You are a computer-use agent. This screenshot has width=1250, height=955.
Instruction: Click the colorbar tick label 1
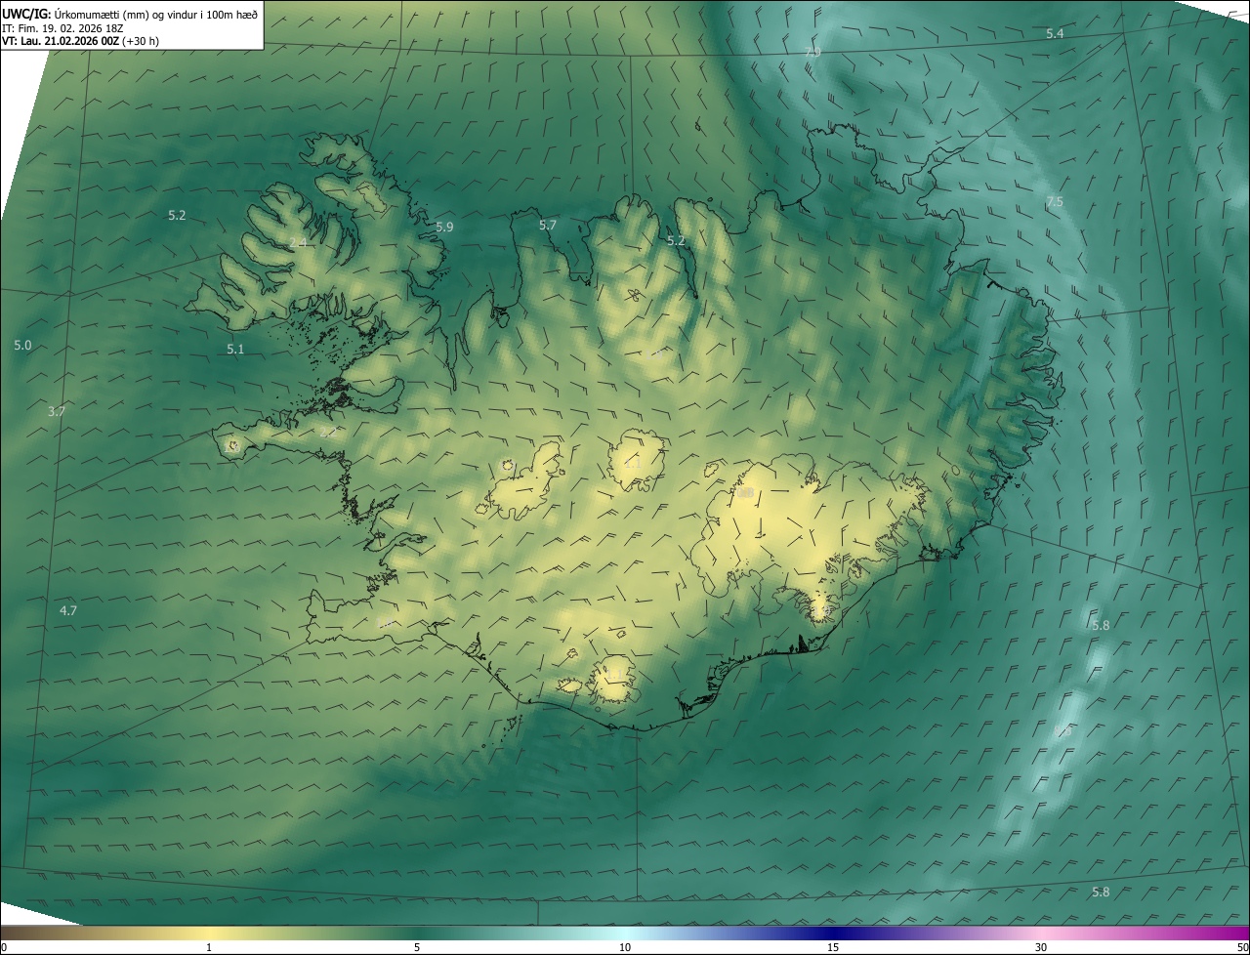point(209,947)
